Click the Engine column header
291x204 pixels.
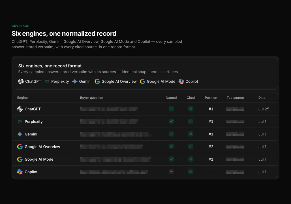[22, 98]
